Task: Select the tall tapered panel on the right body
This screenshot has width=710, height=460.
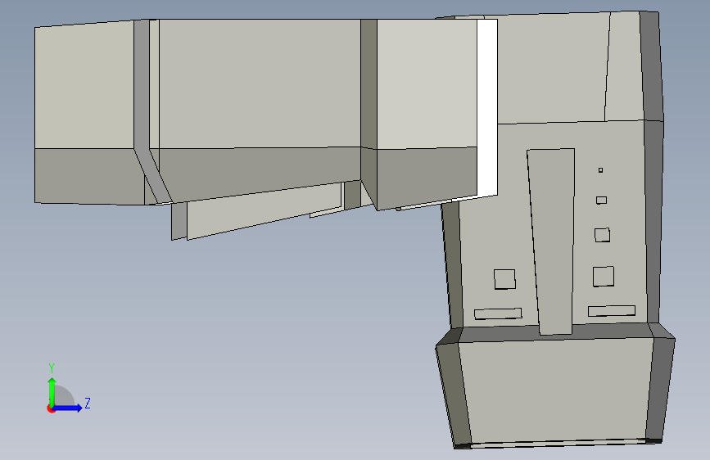Action: pyautogui.click(x=553, y=241)
